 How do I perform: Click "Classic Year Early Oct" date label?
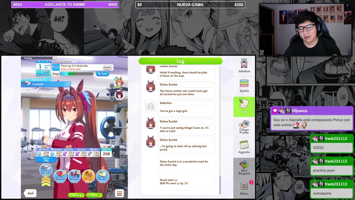click(x=62, y=62)
